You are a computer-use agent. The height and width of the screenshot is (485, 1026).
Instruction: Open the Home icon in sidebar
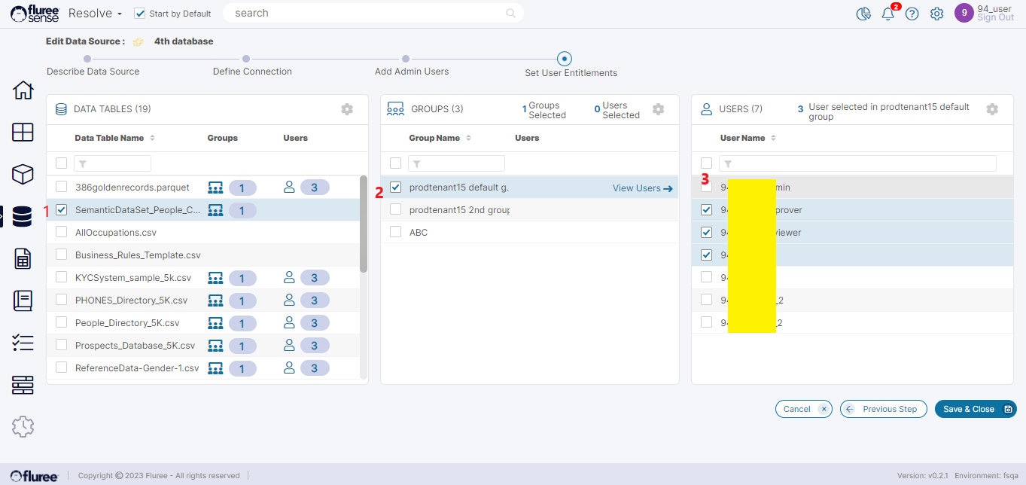[x=23, y=90]
